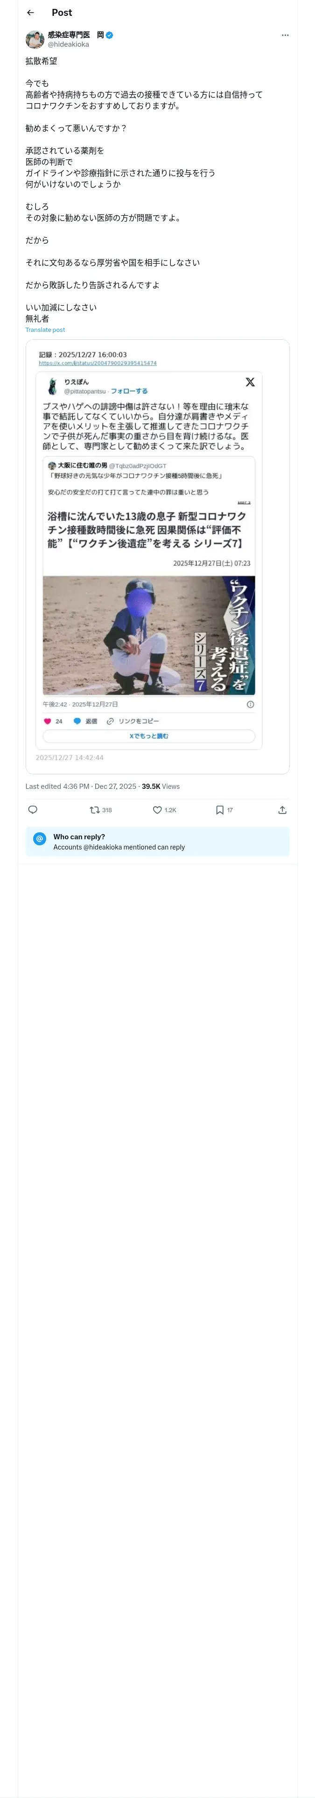Image resolution: width=315 pixels, height=1798 pixels.
Task: Click the share upload icon
Action: [x=282, y=810]
